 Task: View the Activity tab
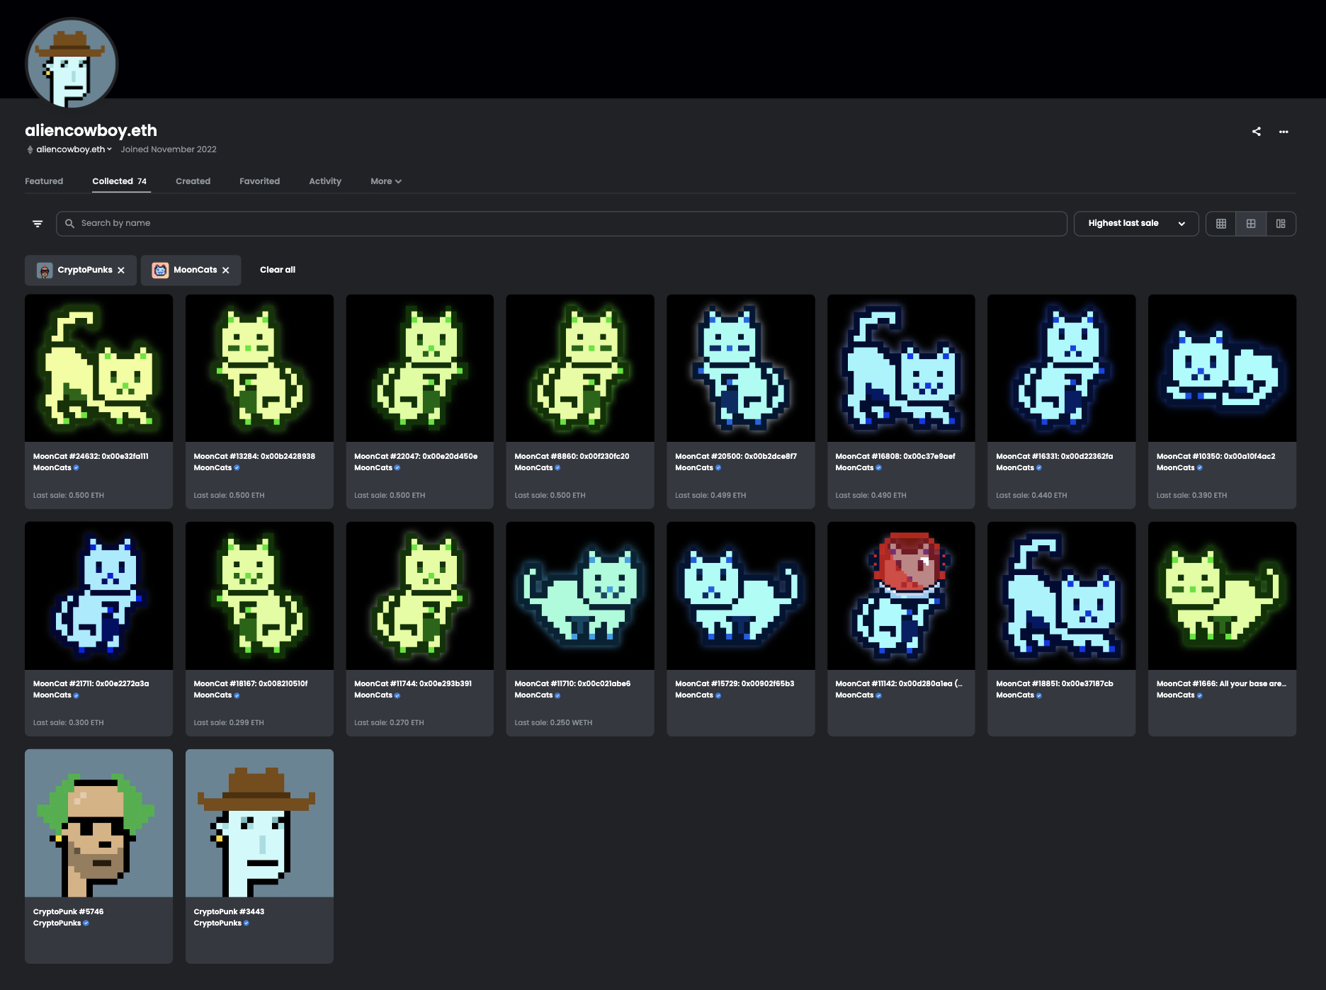325,181
